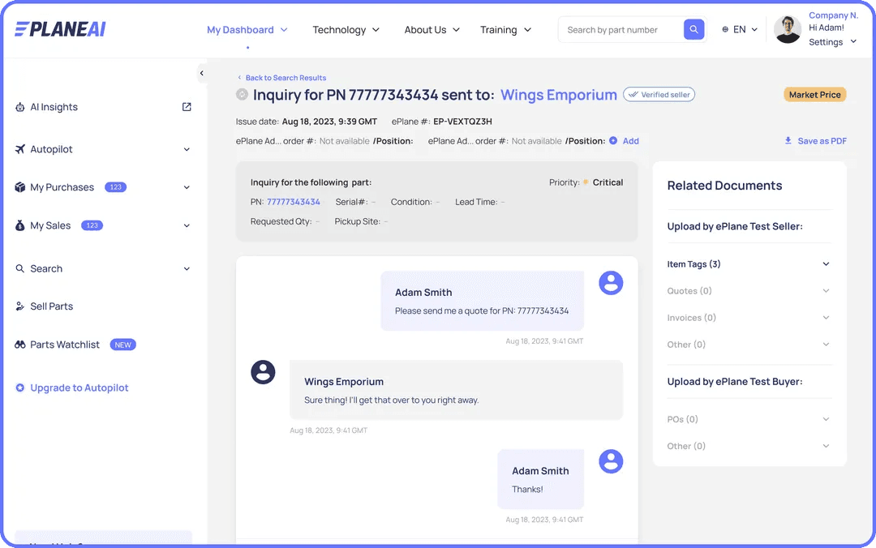The height and width of the screenshot is (548, 876).
Task: Expand the Autopilot sidebar section
Action: point(187,149)
